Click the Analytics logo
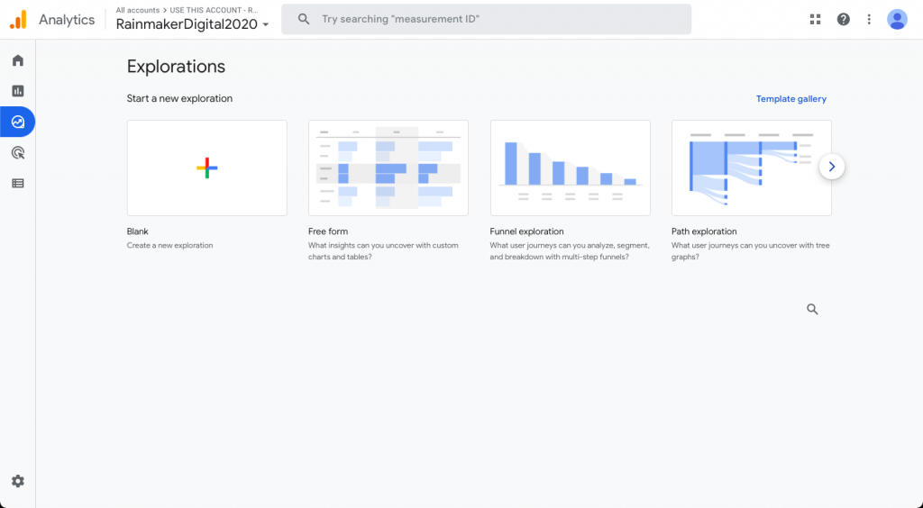The height and width of the screenshot is (508, 923). tap(18, 19)
